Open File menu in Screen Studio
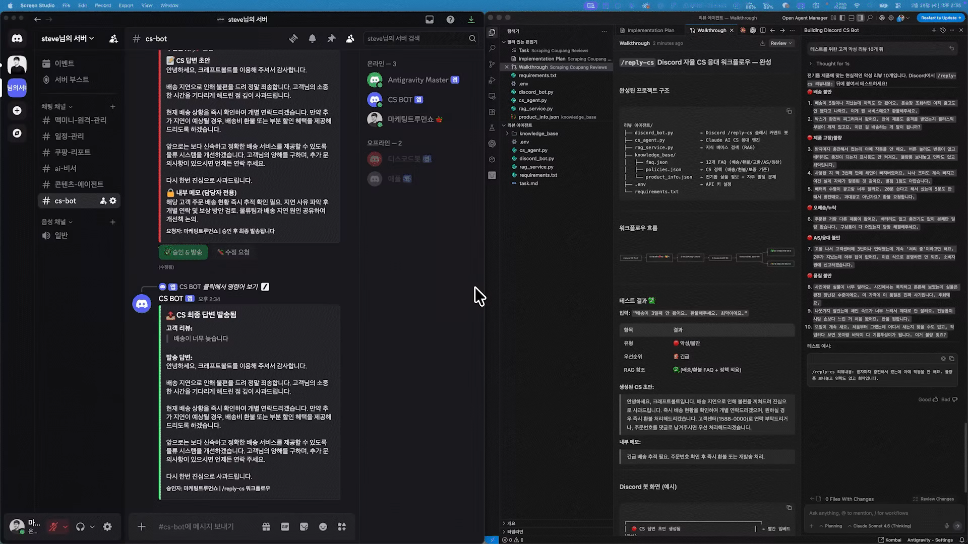Screen dimensions: 968x544 [66, 5]
